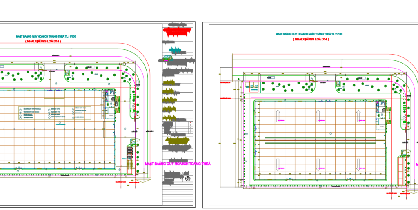Click the red "D14" subtitle on the left sheet
This screenshot has height=210, width=418.
click(43, 41)
